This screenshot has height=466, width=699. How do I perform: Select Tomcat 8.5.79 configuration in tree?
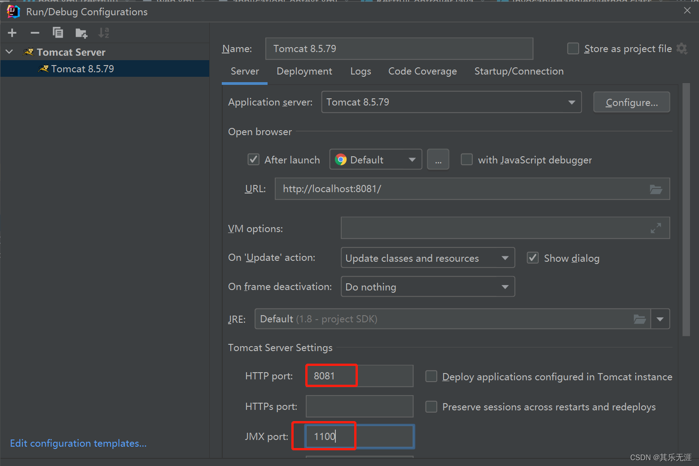point(105,69)
